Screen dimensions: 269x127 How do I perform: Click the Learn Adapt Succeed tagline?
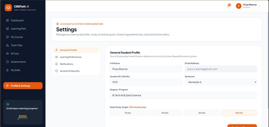point(25,10)
